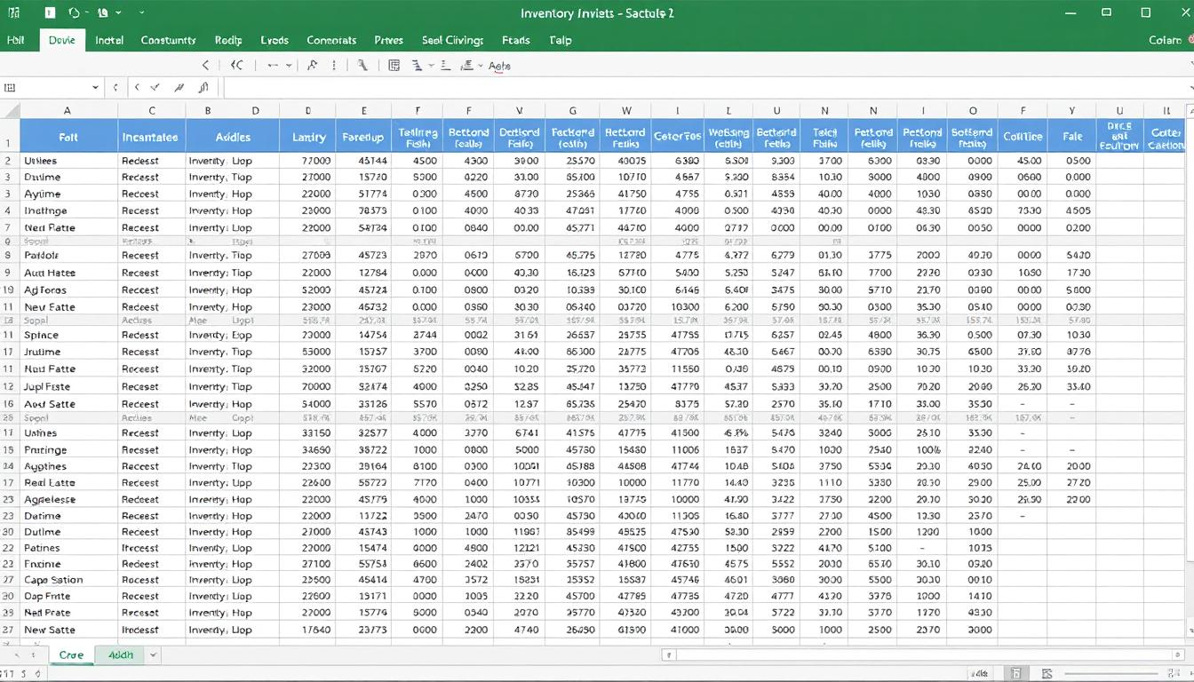Open the sheet tab list dropdown arrow

point(153,655)
